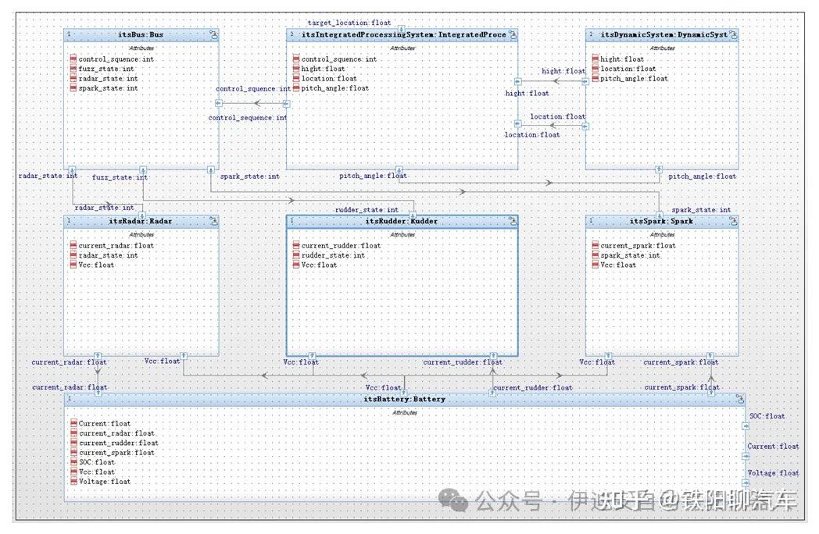Click the block icon in itsBattery header
This screenshot has height=534, width=819.
coord(739,399)
